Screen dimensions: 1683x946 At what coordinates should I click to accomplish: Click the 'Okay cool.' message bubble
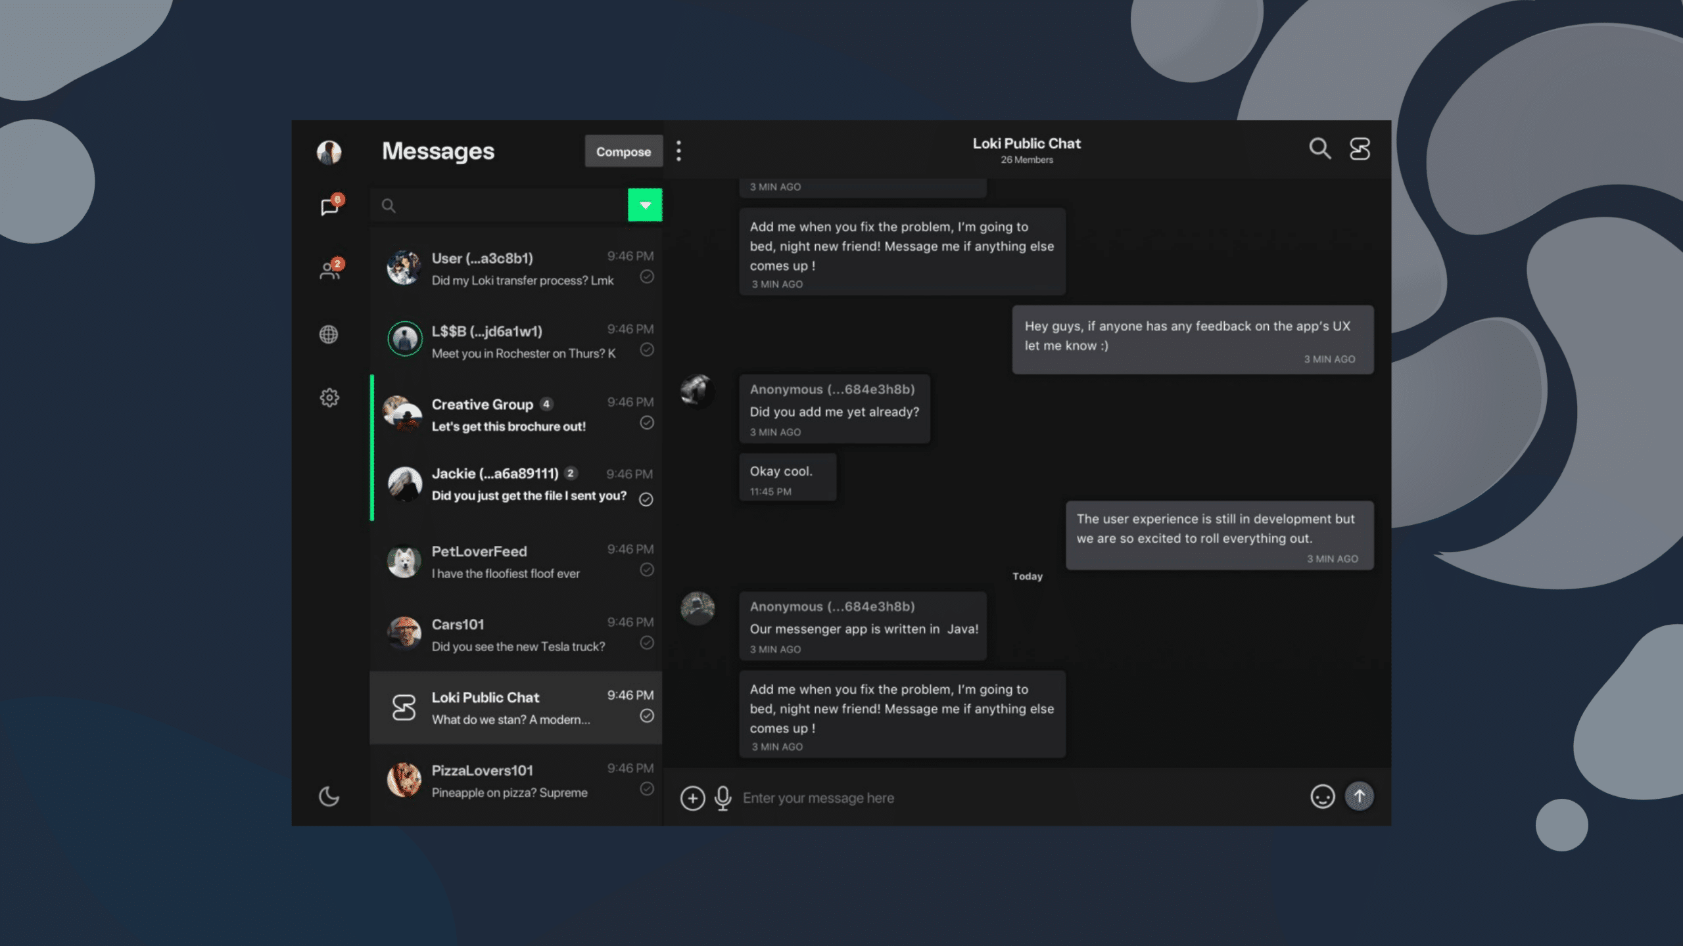788,477
